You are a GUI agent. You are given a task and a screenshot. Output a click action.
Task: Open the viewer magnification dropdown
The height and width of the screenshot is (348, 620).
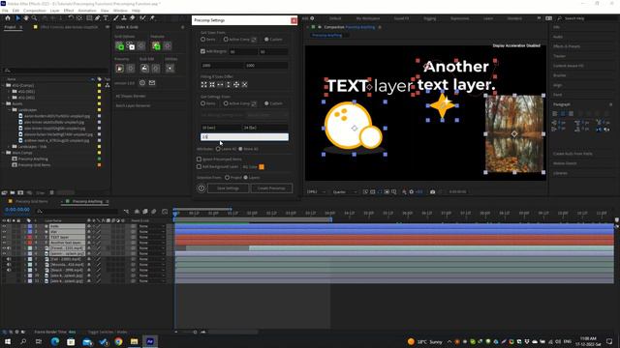pyautogui.click(x=317, y=191)
